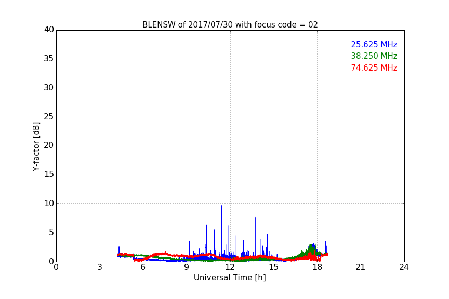Viewport: 449px width, 299px height.
Task: Click the y-axis tick label '25'
Action: pyautogui.click(x=49, y=116)
